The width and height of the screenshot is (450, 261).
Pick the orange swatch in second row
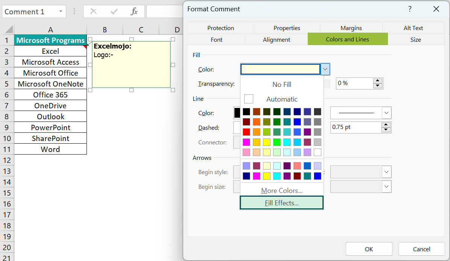pyautogui.click(x=257, y=122)
